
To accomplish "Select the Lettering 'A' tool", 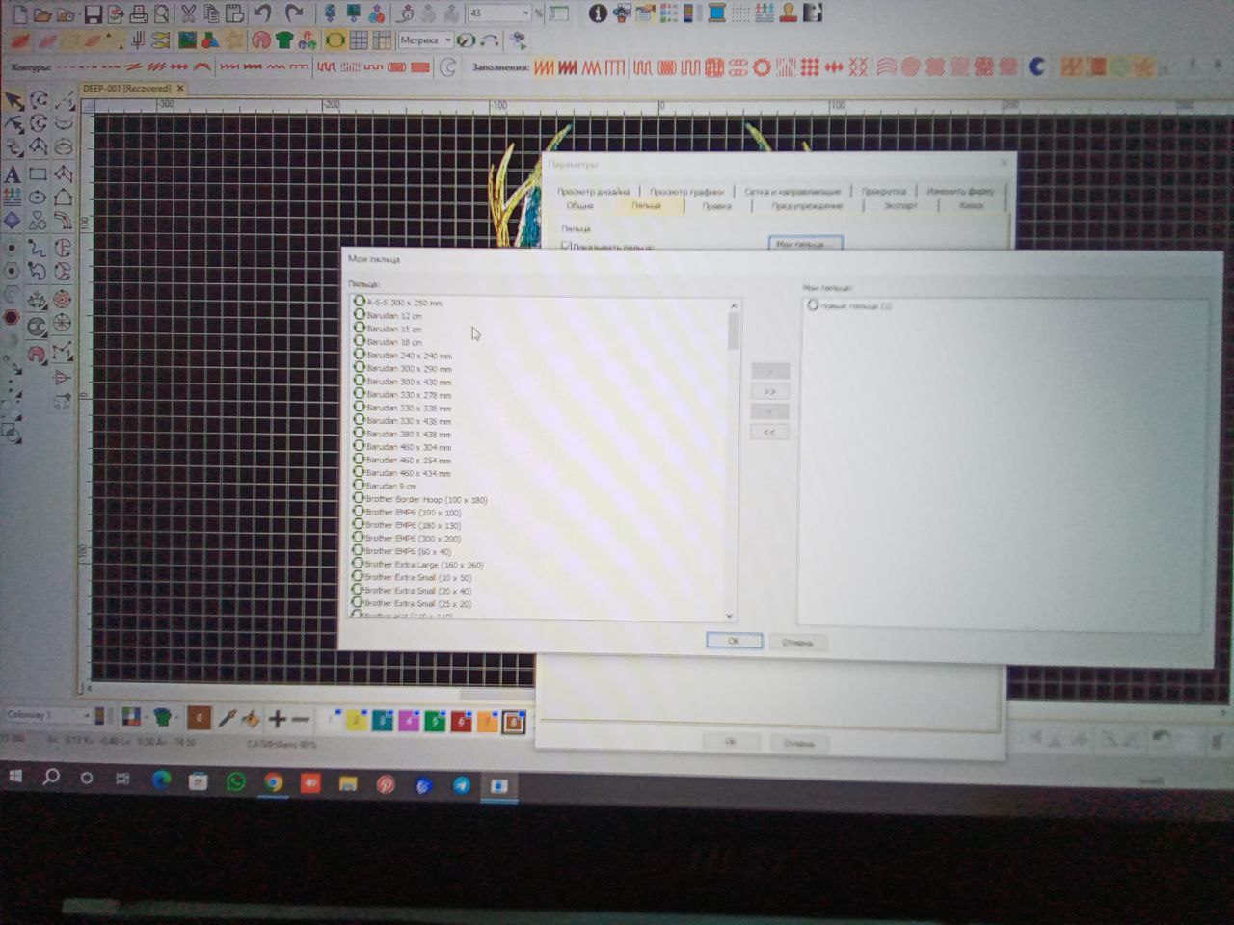I will 13,174.
